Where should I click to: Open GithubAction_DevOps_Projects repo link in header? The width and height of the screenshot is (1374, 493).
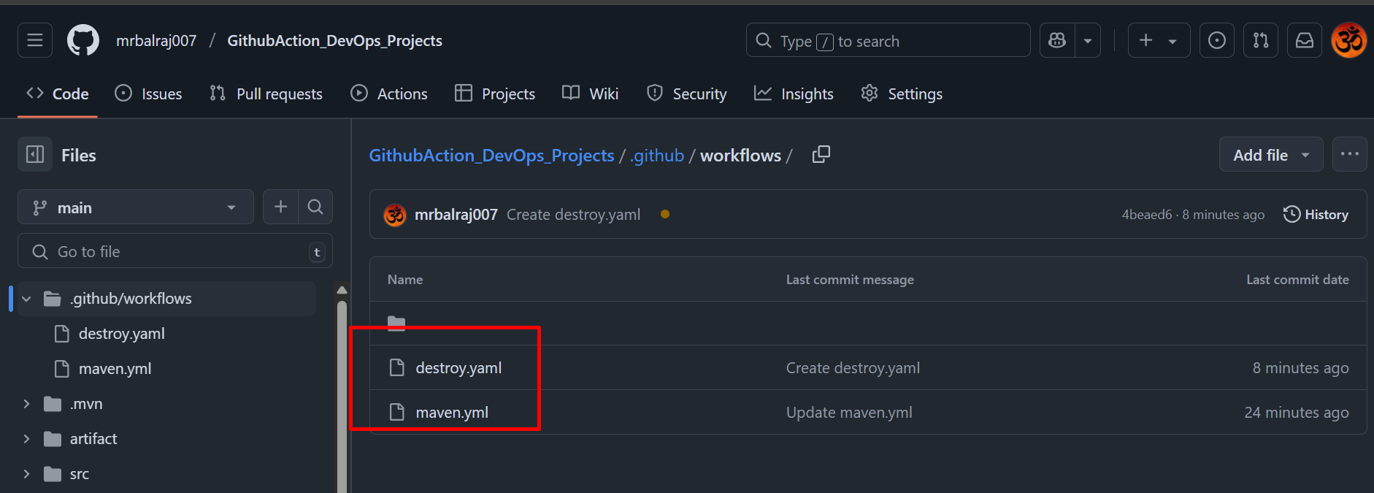[x=334, y=41]
